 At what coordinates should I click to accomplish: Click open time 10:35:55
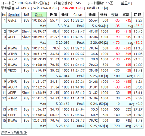[39, 20]
